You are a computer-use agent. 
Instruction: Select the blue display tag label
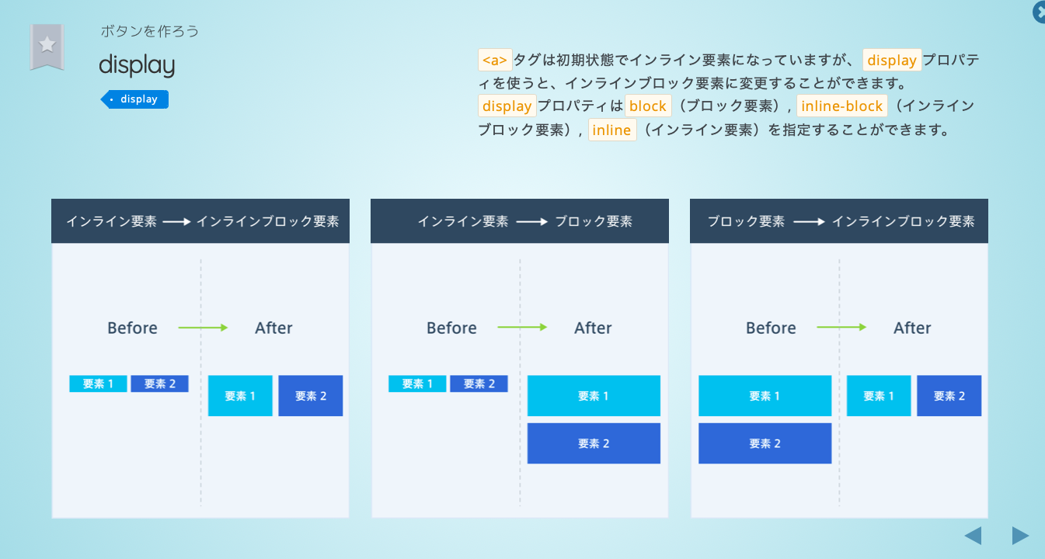tap(134, 99)
